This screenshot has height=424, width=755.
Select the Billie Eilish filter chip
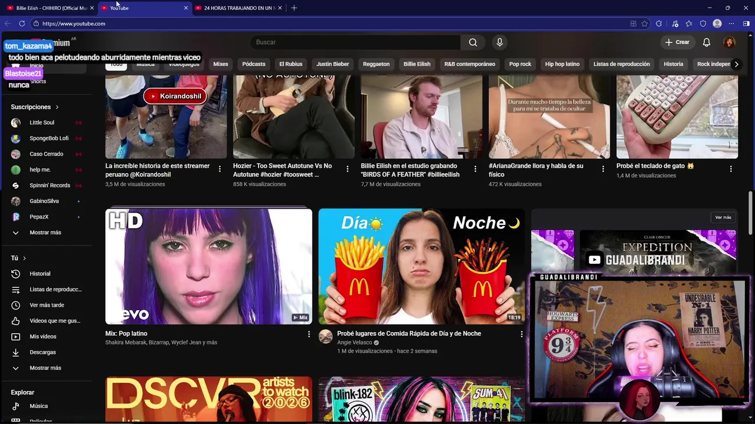pyautogui.click(x=417, y=64)
